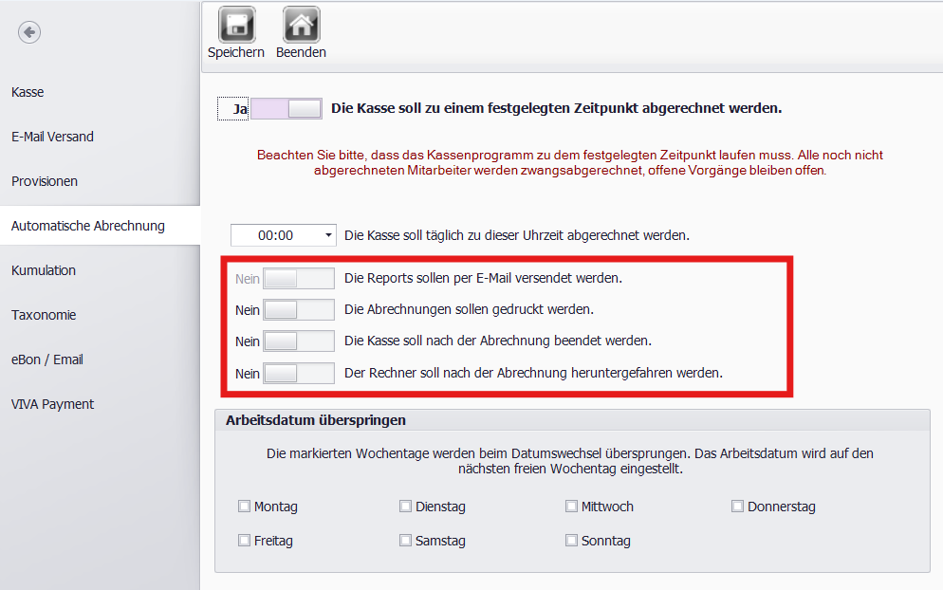Click the Speichern label text
The width and height of the screenshot is (943, 590).
tap(235, 52)
